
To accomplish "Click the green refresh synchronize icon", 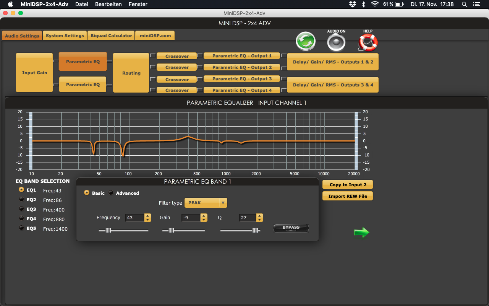I will pos(306,41).
